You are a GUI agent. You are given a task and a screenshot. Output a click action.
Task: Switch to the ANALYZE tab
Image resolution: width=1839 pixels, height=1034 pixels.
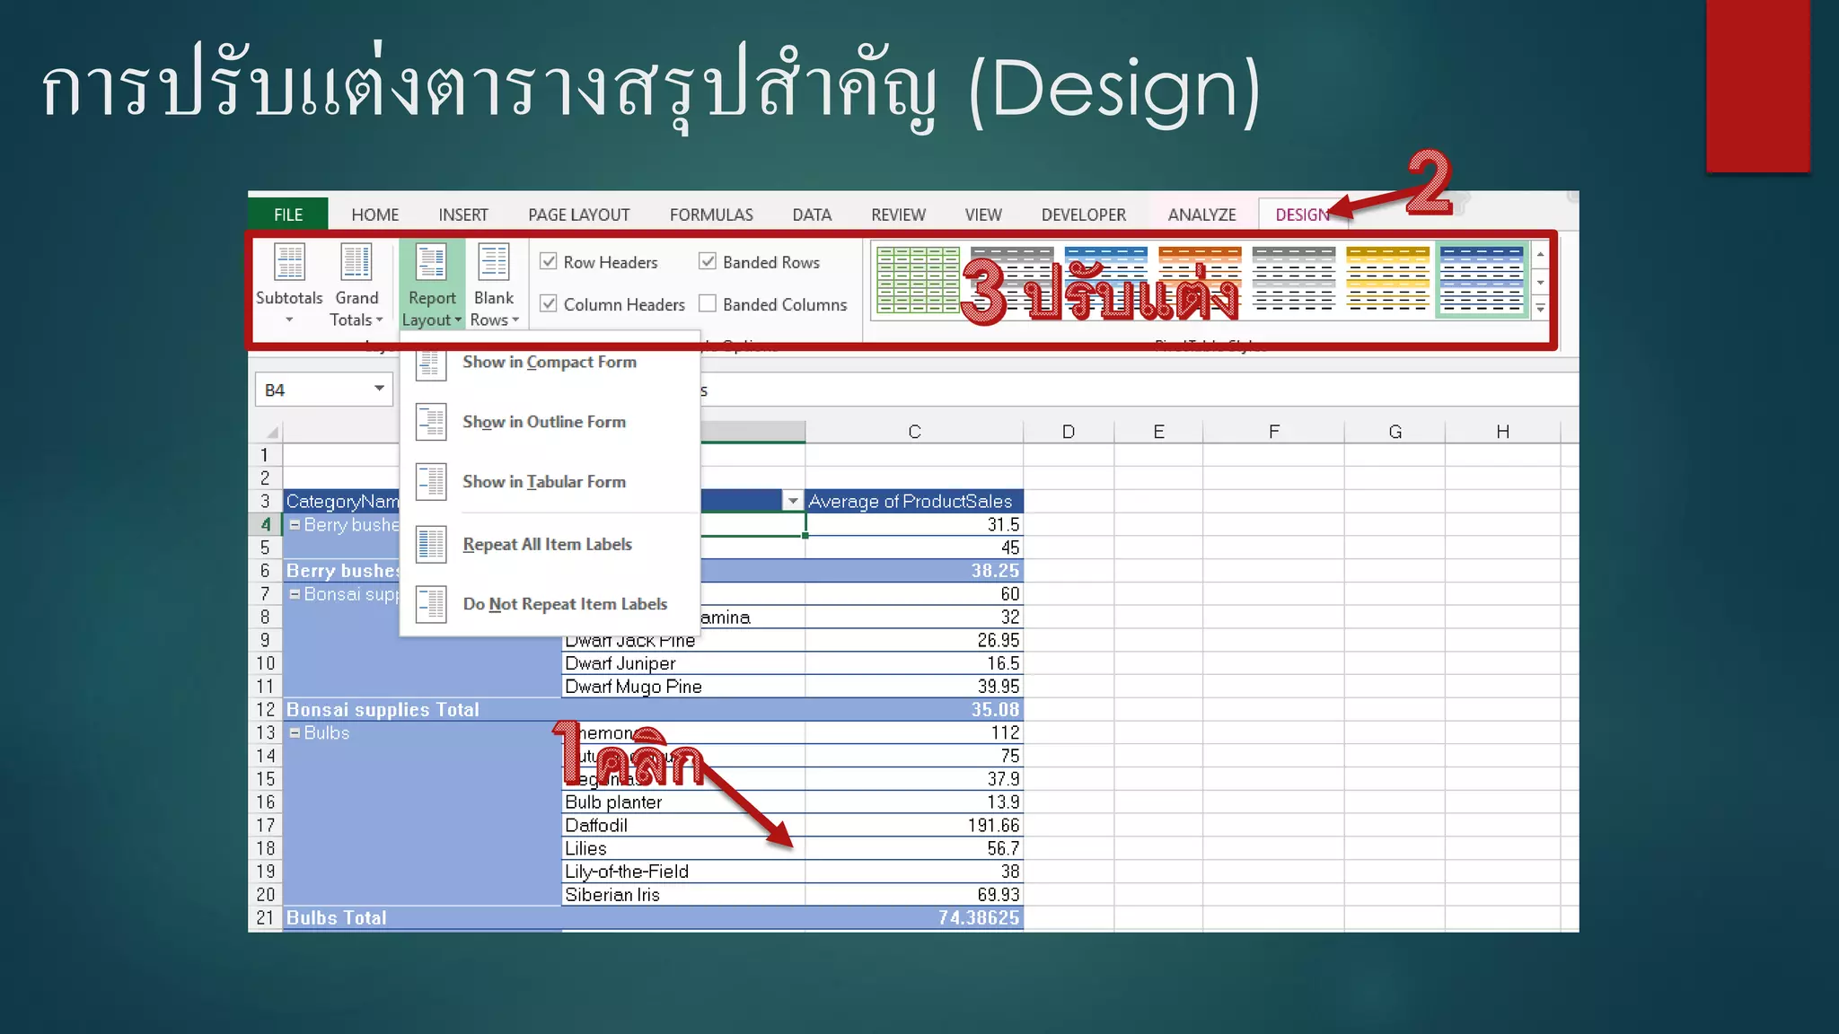(x=1202, y=215)
